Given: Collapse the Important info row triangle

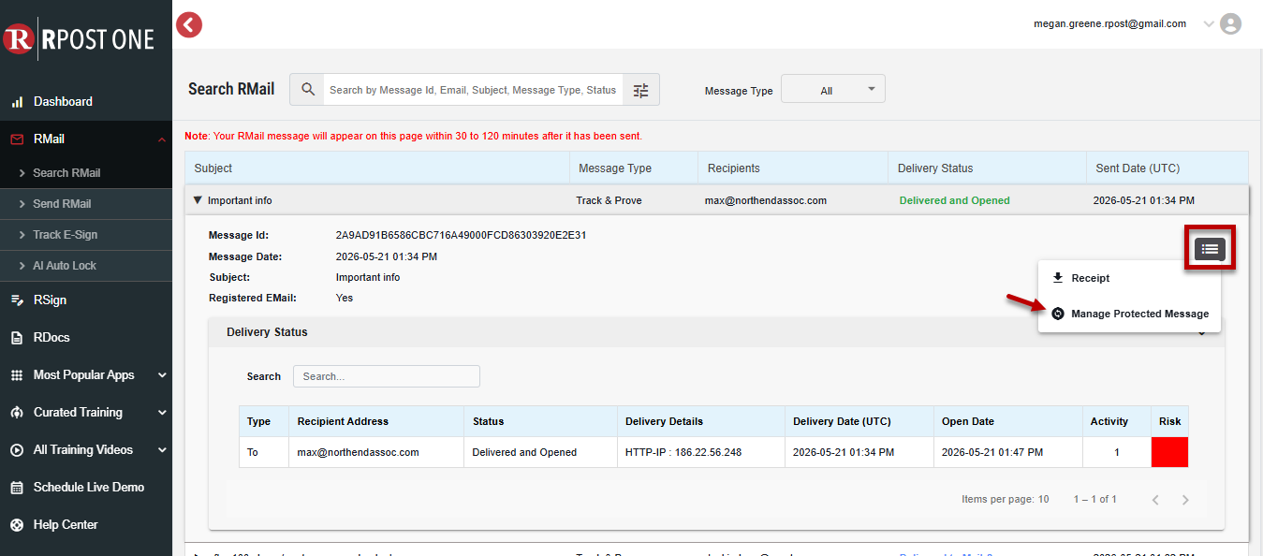Looking at the screenshot, I should [x=198, y=200].
